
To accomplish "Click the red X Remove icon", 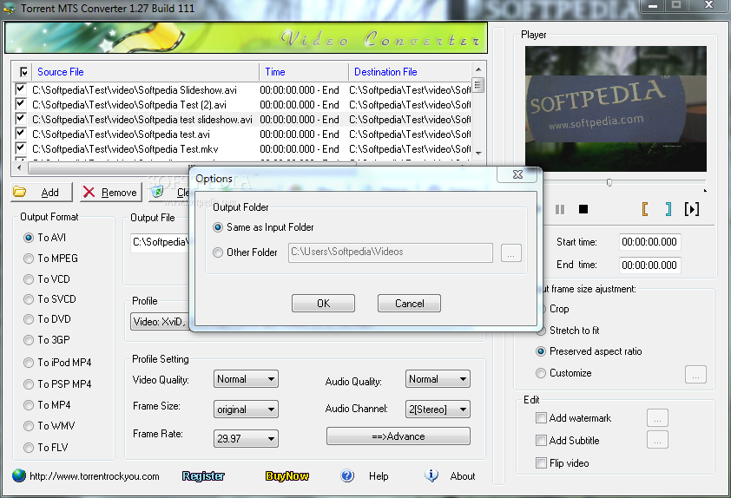I will pyautogui.click(x=89, y=192).
